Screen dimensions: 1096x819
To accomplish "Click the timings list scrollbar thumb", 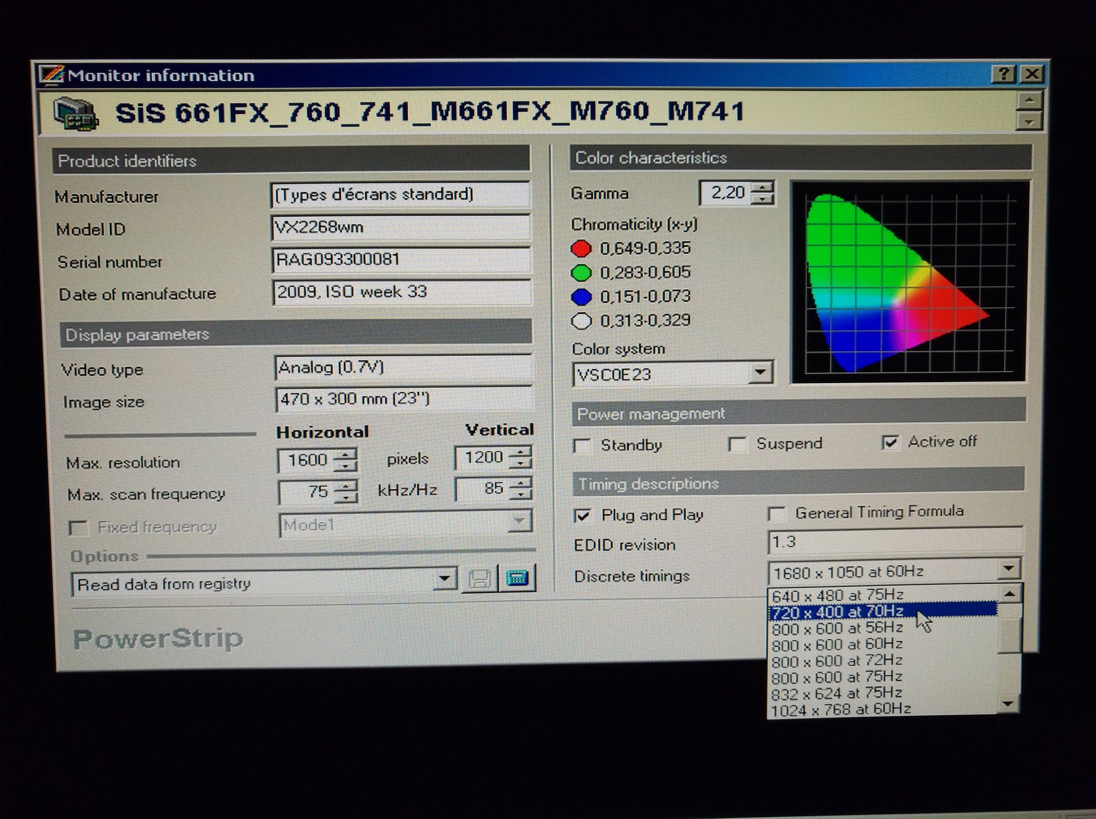I will pyautogui.click(x=1010, y=635).
